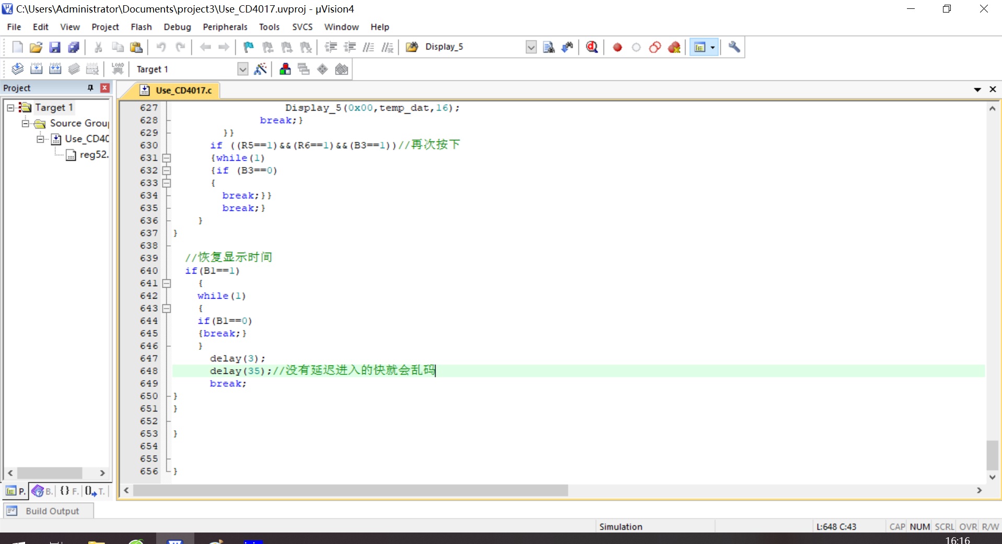Collapse Use_CD4017 file tree node
This screenshot has width=1002, height=544.
40,139
